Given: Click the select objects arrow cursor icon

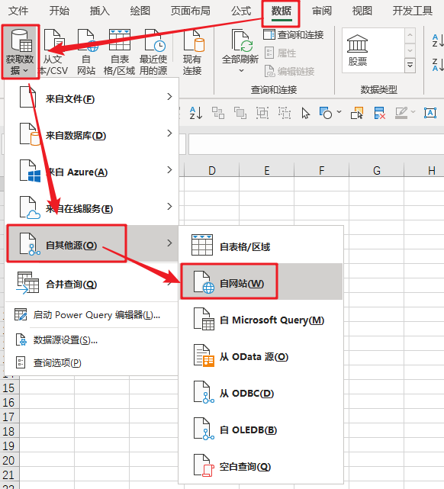Looking at the screenshot, I should click(x=306, y=113).
